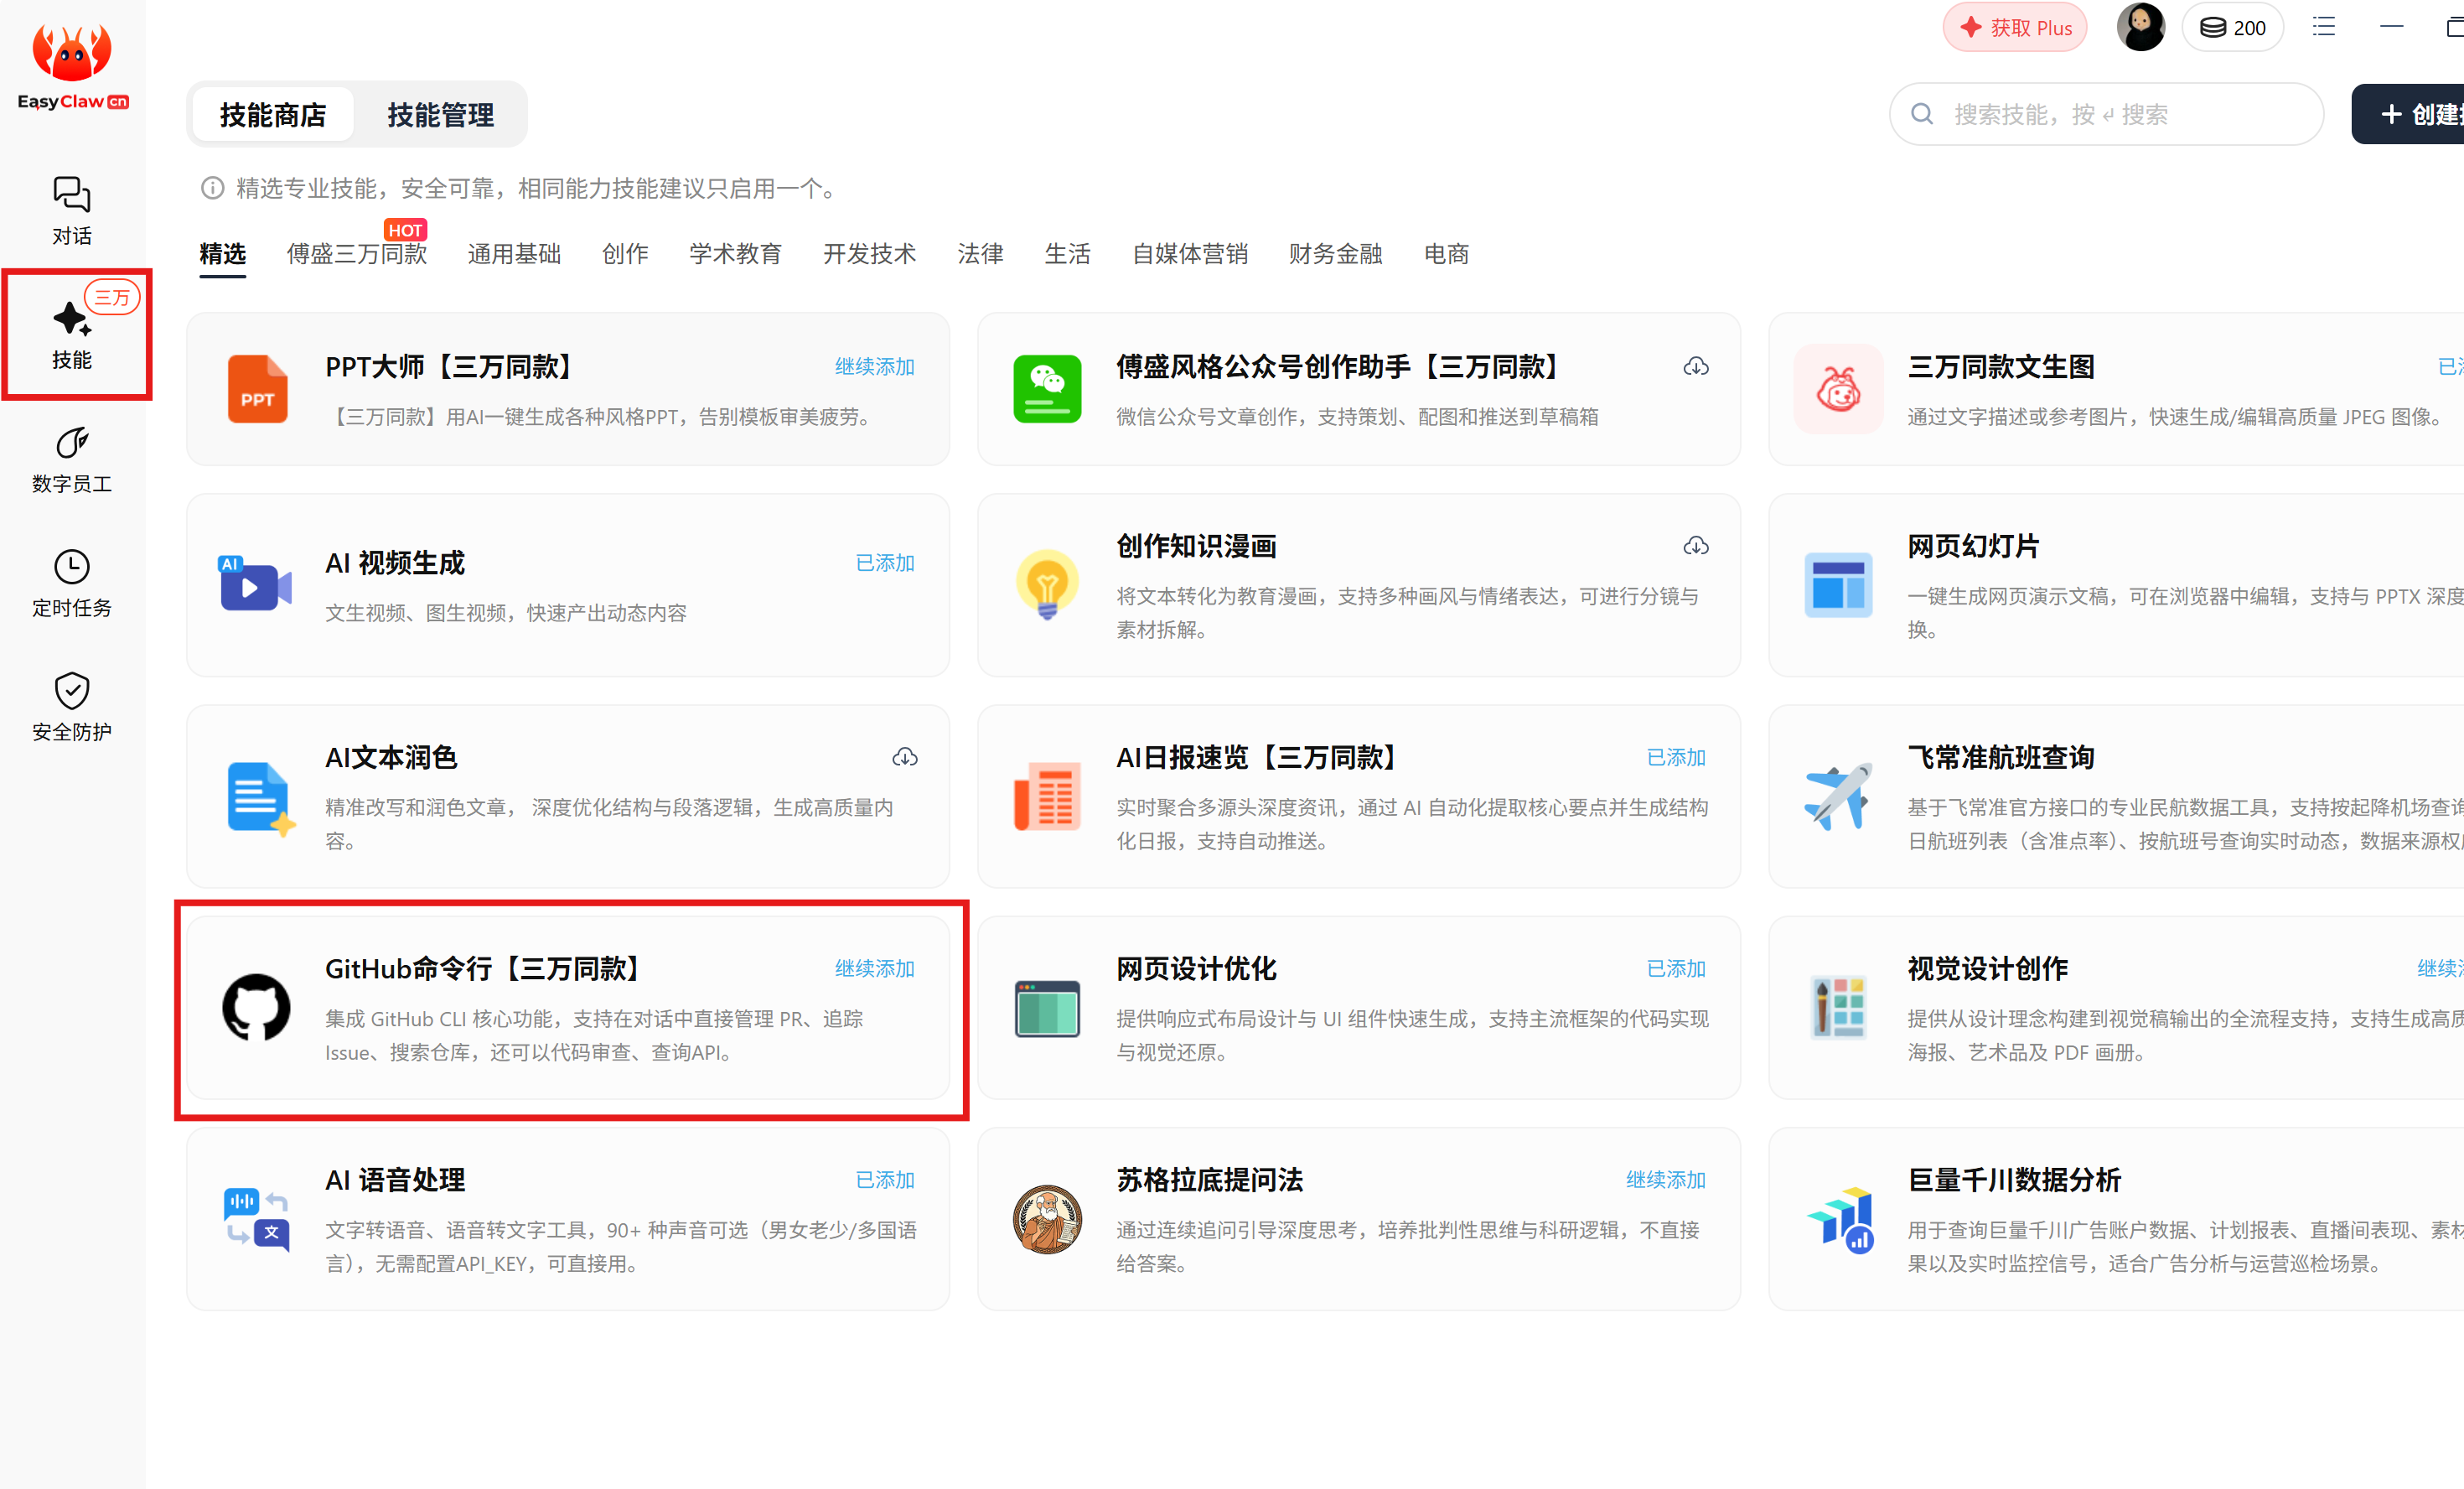
Task: Click 已添加 on AI 语音处理 card
Action: (885, 1180)
